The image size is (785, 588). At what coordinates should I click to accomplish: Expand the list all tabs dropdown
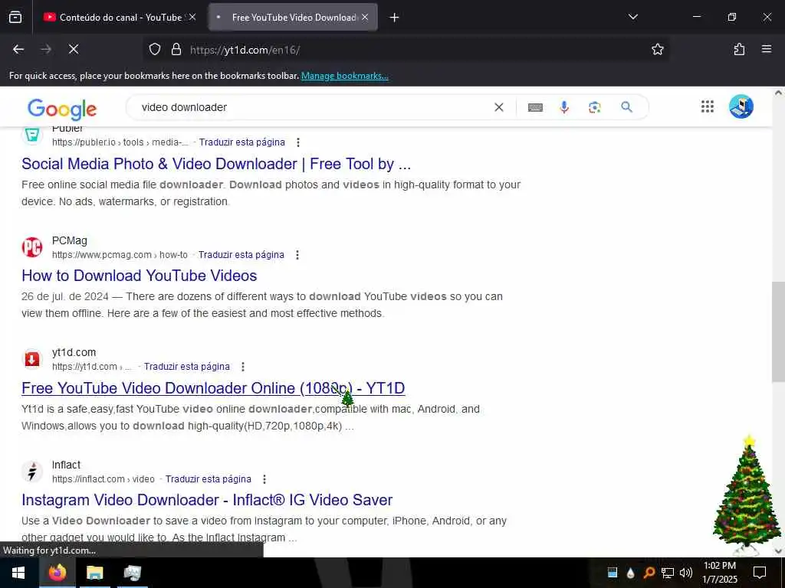pos(633,18)
